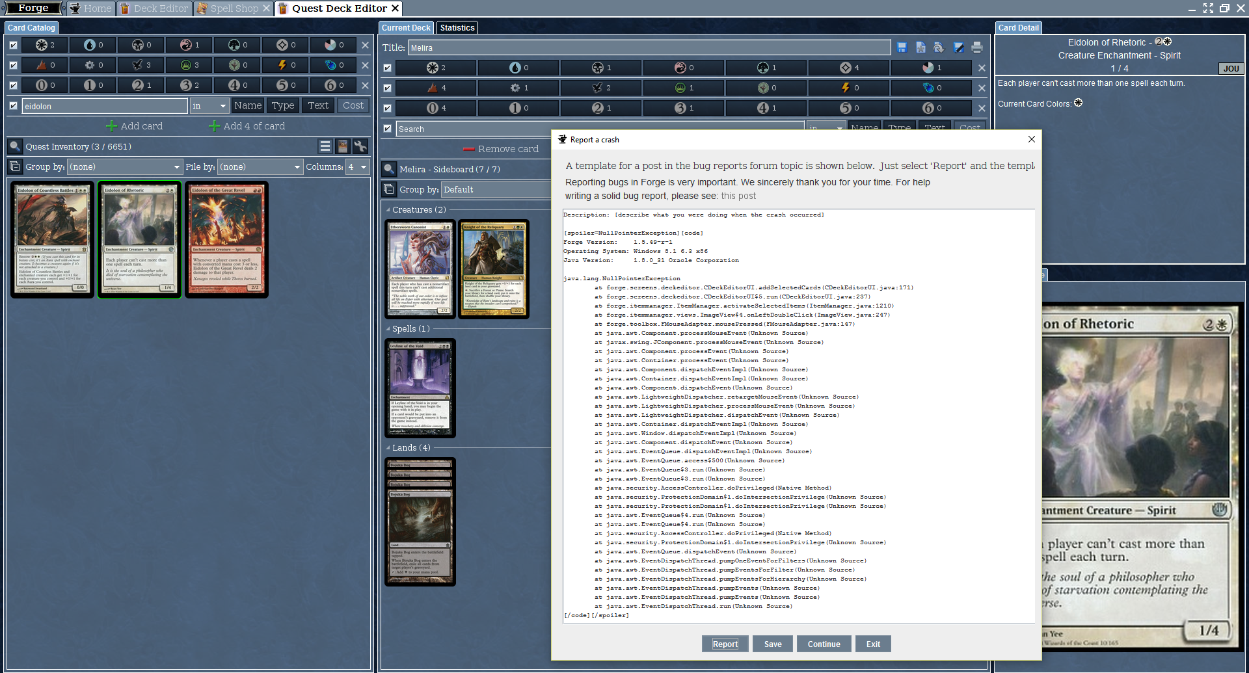Uncheck Current Deck mana cost row checkbox

coord(387,108)
